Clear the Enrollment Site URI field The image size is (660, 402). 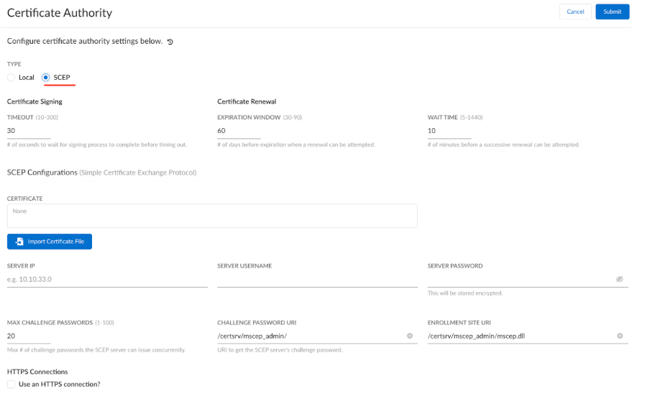coord(620,336)
